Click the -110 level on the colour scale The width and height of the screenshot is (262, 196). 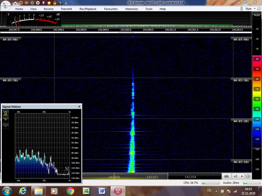coord(257,129)
